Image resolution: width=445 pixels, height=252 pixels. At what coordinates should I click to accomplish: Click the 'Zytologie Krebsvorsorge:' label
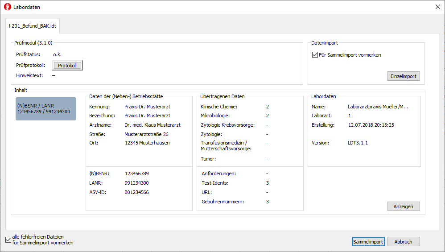[227, 125]
